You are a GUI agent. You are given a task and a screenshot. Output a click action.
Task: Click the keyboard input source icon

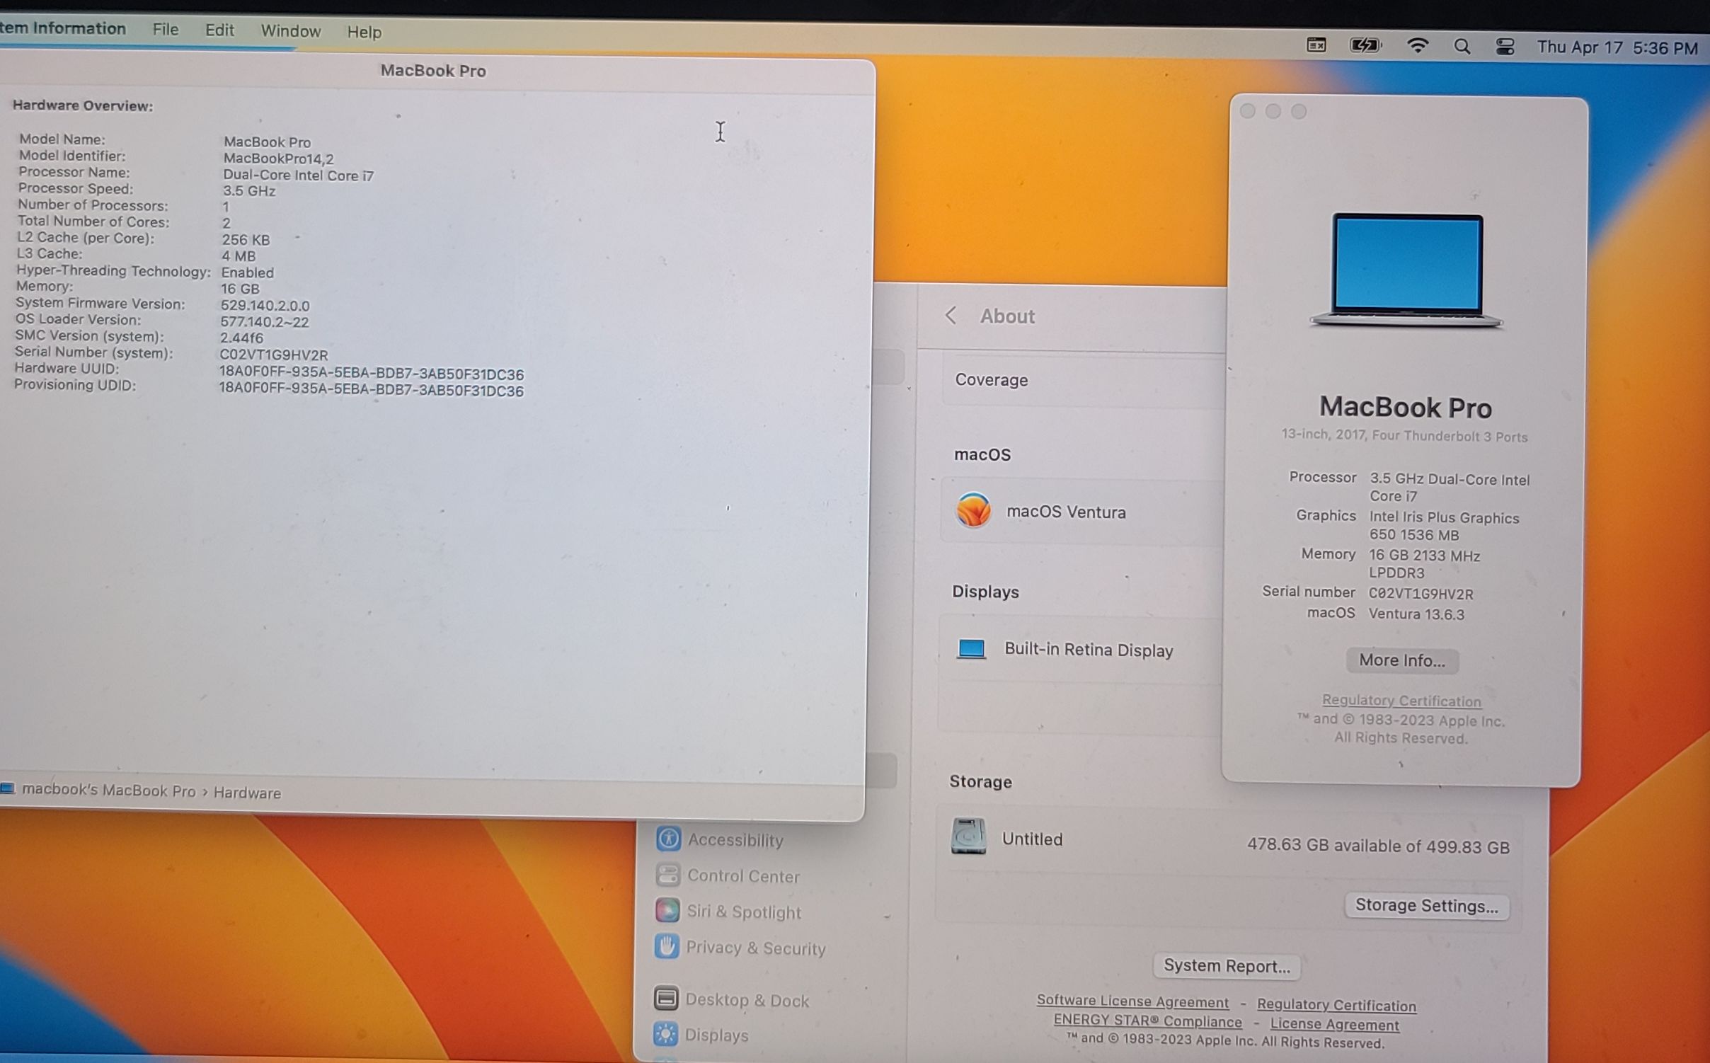point(1316,45)
